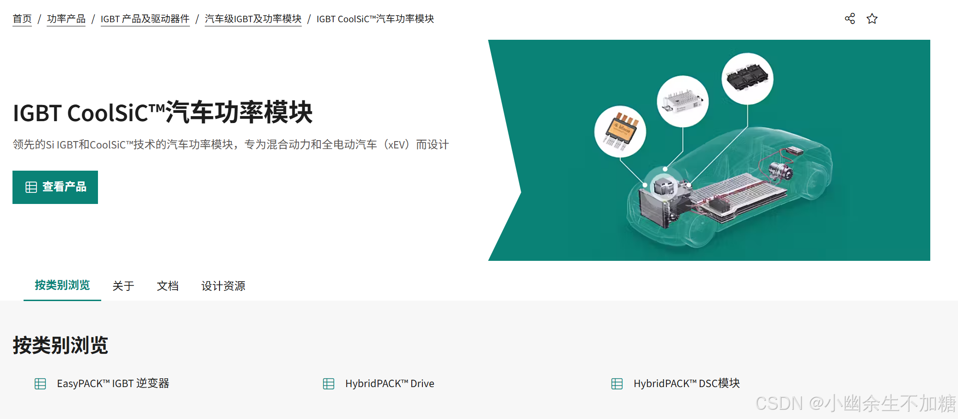Click the 查看产品 button

point(55,187)
